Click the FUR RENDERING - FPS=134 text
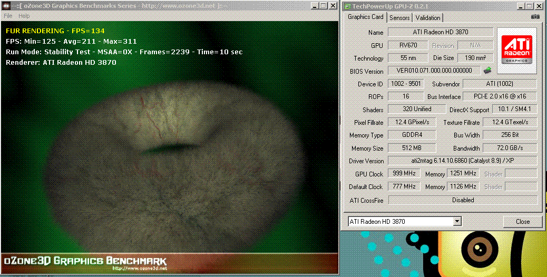Image resolution: width=547 pixels, height=277 pixels. click(x=55, y=31)
